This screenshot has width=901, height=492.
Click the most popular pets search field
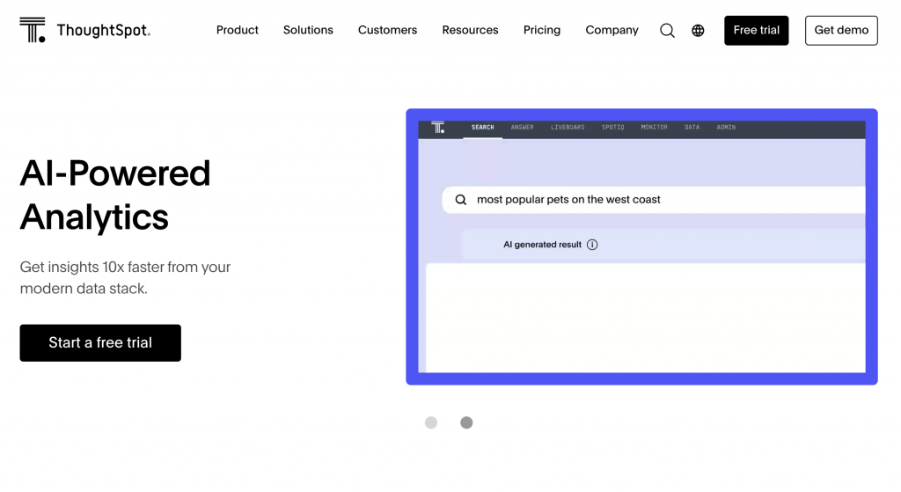point(654,200)
